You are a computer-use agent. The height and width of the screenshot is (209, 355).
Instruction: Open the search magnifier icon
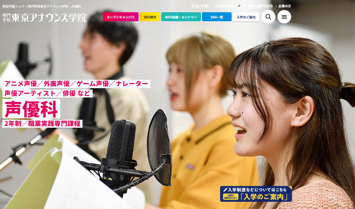(268, 17)
